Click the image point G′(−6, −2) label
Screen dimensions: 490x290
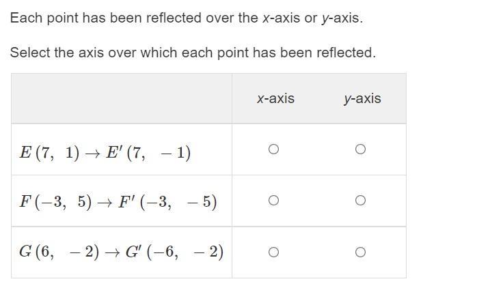[174, 252]
